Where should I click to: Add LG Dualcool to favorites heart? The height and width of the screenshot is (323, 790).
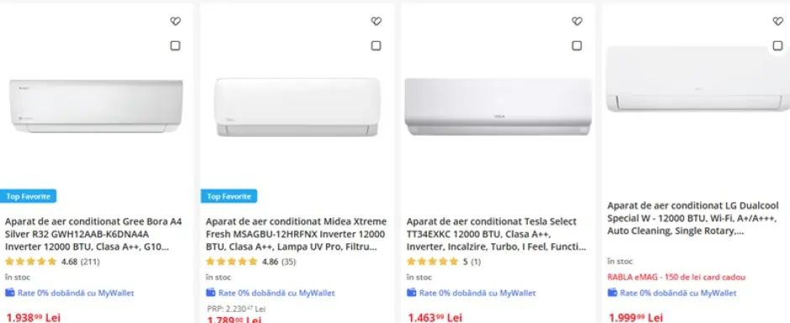tap(777, 21)
